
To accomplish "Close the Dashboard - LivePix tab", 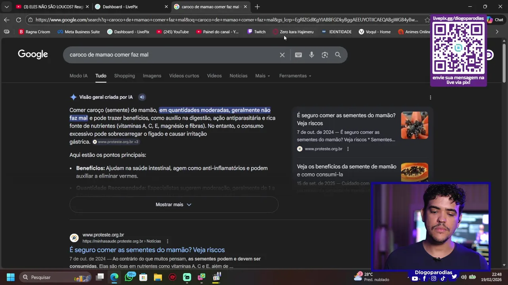I will [166, 7].
